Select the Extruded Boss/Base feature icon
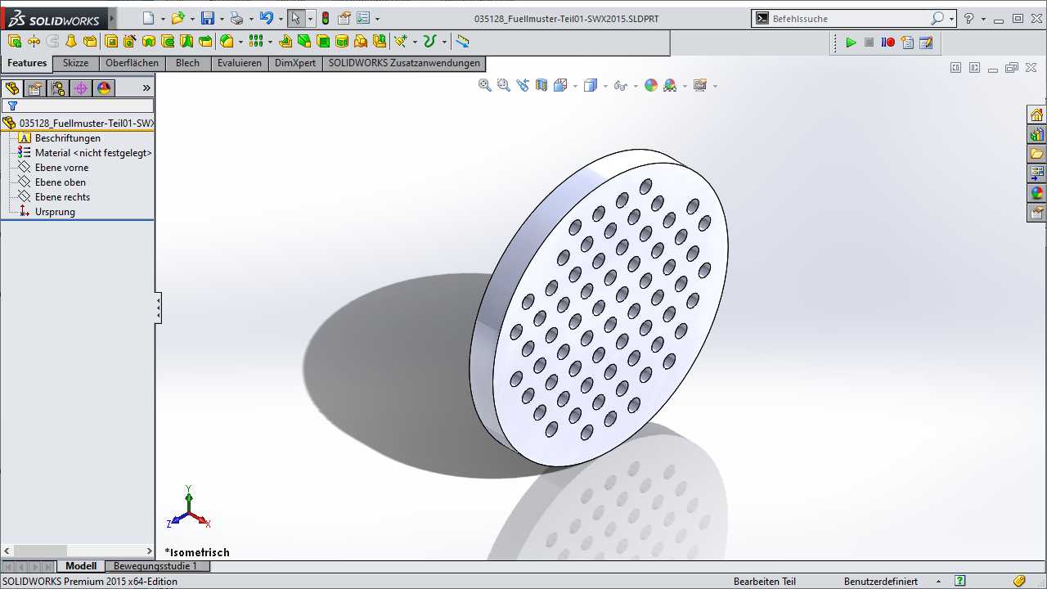This screenshot has height=589, width=1047. point(15,41)
